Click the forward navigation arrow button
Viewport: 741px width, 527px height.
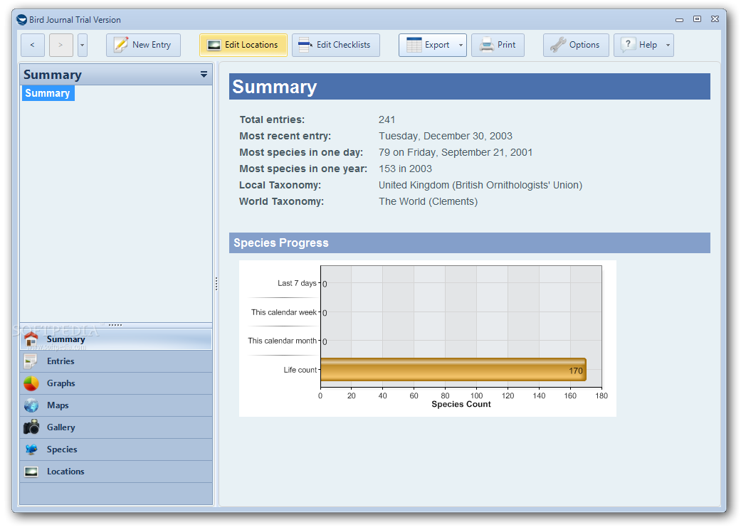61,45
